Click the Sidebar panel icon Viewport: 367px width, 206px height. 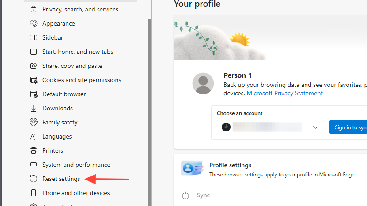pyautogui.click(x=34, y=37)
